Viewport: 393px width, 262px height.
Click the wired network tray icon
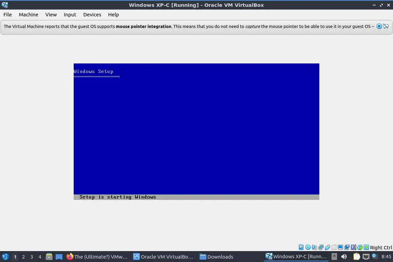coord(366,257)
